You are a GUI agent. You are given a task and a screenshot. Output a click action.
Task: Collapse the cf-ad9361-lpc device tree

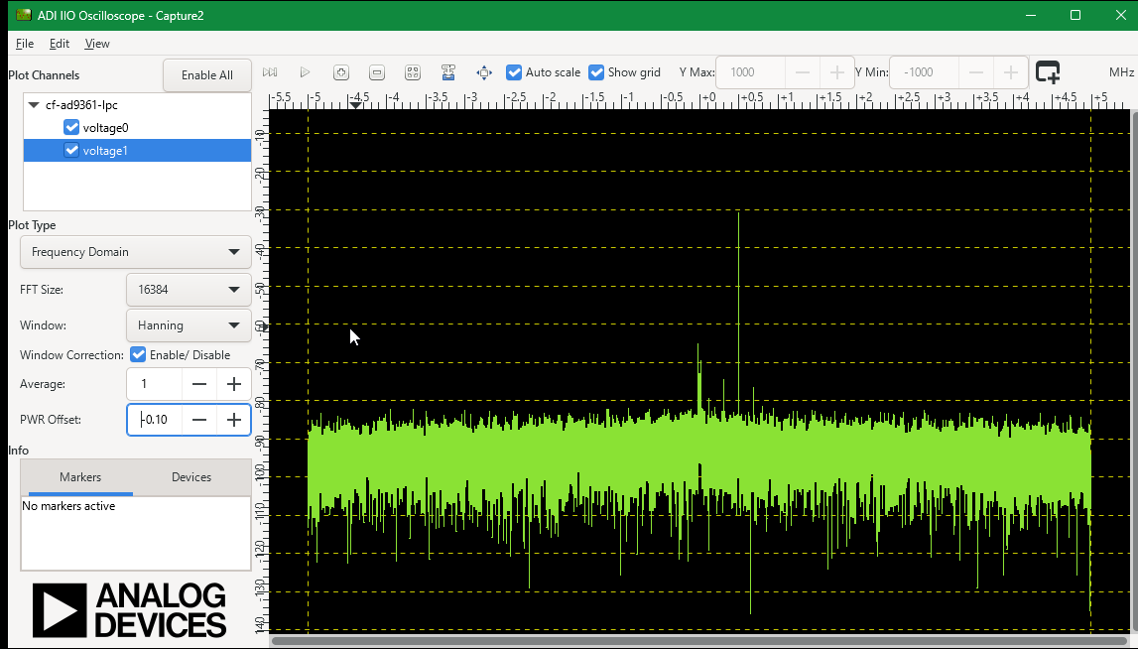pyautogui.click(x=34, y=105)
